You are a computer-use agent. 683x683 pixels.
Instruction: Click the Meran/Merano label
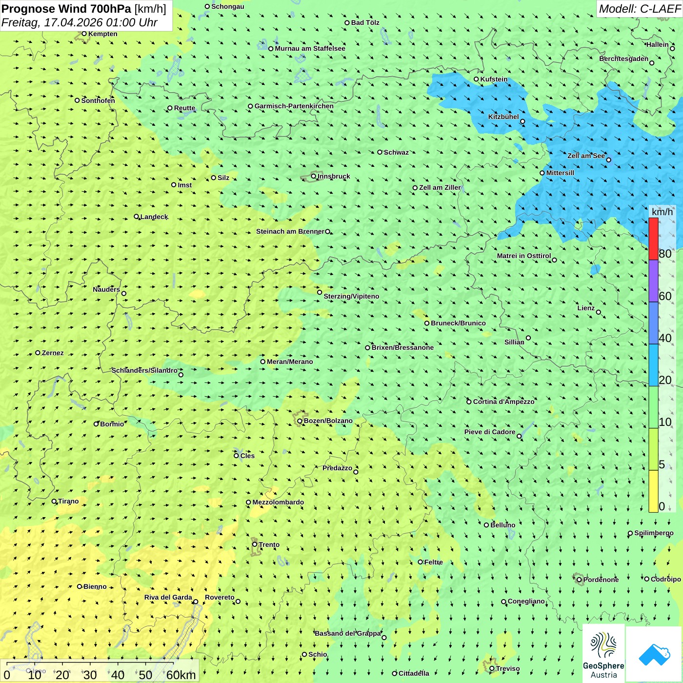[290, 362]
